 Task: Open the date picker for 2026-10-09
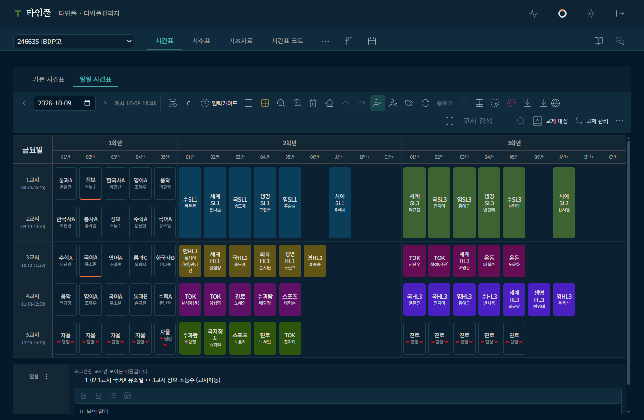click(87, 103)
